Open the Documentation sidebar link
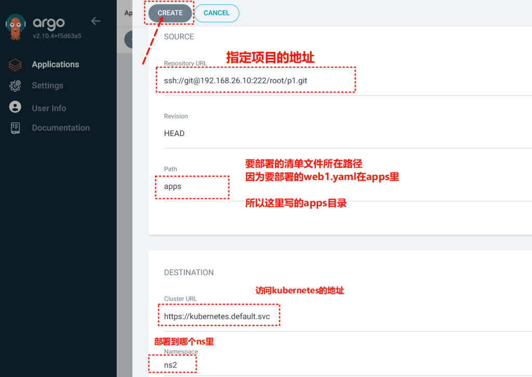Screen dimensions: 532x377 (x=61, y=128)
